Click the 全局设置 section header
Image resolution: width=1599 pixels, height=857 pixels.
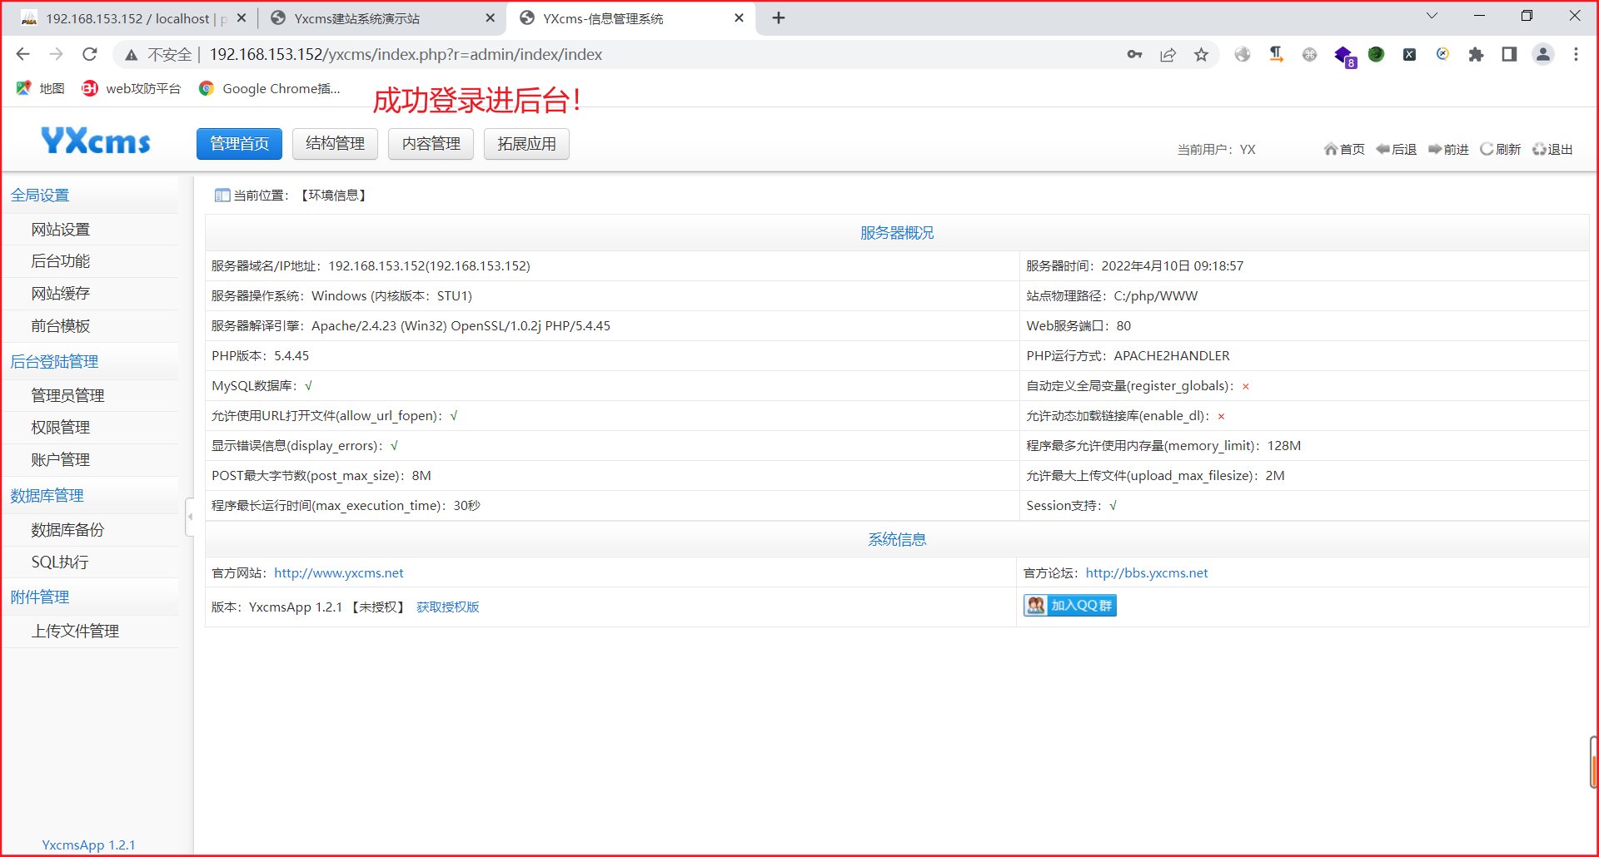[40, 196]
